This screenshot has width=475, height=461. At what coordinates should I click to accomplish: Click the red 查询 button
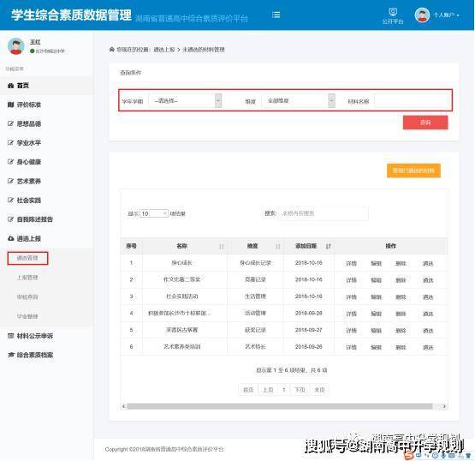point(425,123)
